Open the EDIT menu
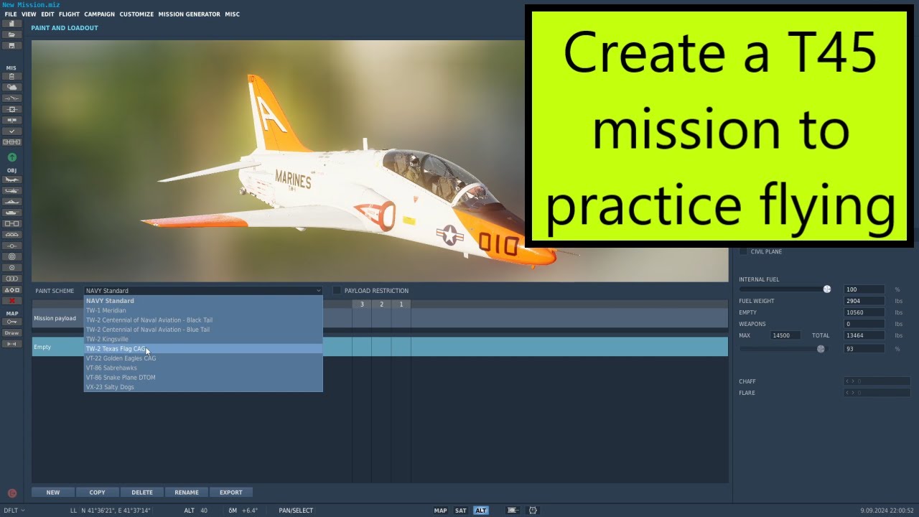Viewport: 919px width, 517px height. point(47,14)
